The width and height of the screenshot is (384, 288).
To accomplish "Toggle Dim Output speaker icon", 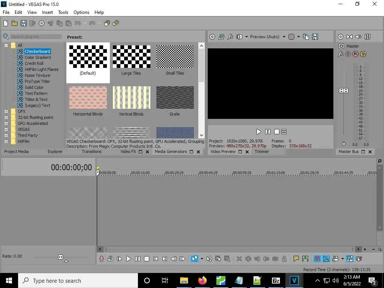I will coord(358,37).
